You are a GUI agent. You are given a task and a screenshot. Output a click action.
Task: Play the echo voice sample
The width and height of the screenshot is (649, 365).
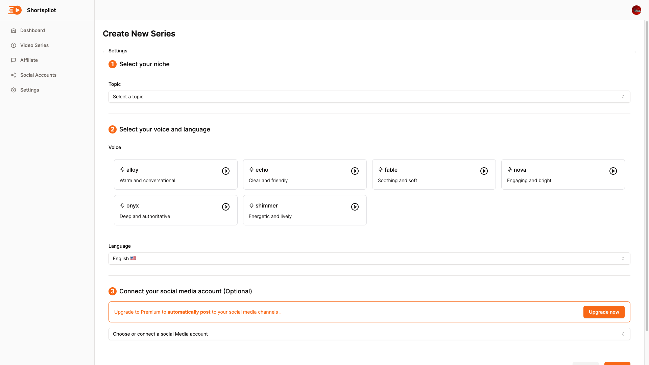click(x=355, y=171)
